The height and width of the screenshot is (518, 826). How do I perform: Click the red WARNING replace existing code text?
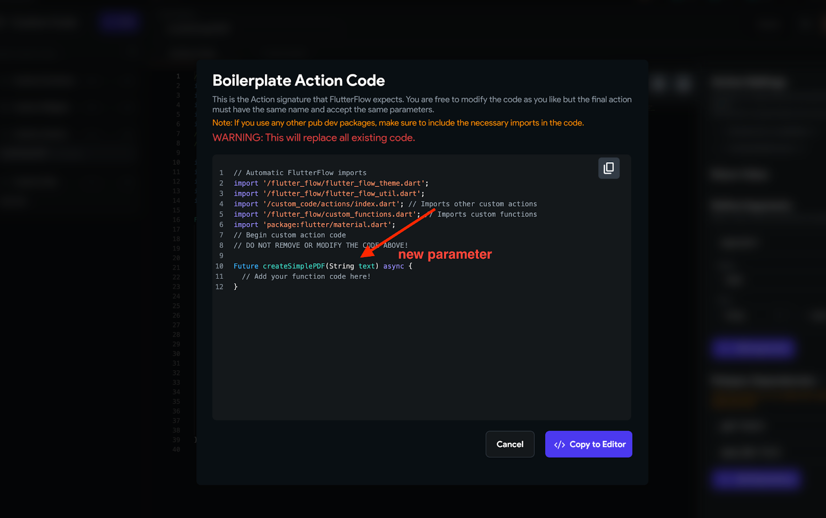(x=313, y=138)
